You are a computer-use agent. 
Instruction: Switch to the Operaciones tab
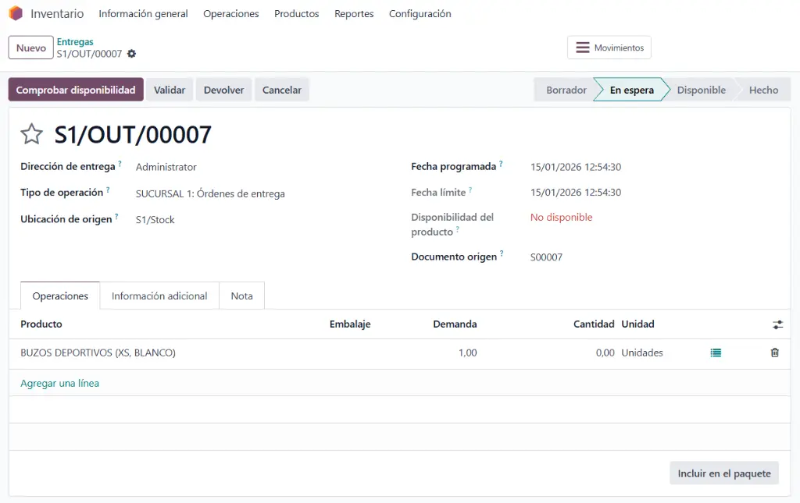(x=60, y=296)
